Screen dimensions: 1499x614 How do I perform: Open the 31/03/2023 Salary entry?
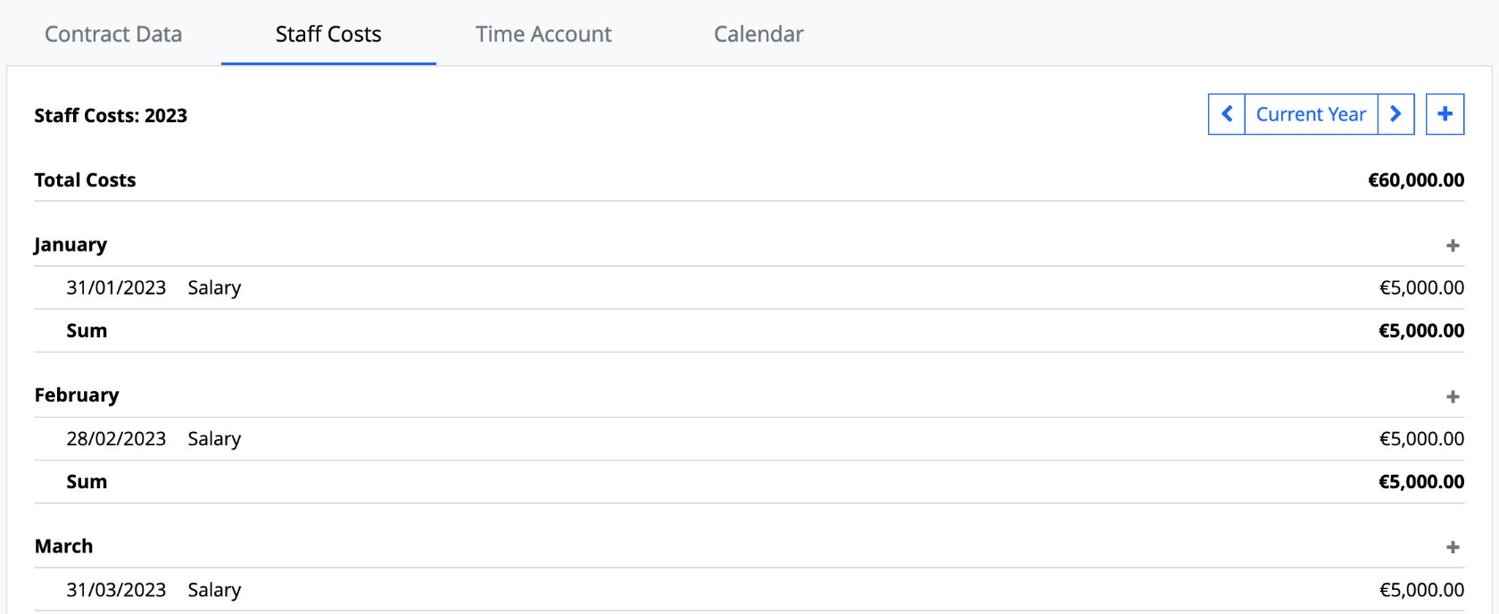(749, 590)
